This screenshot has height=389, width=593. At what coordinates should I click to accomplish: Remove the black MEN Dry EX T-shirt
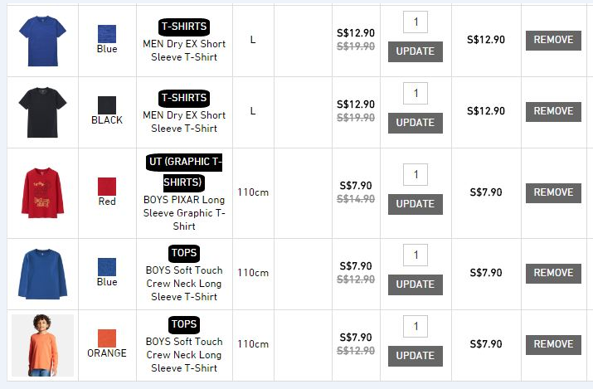(553, 111)
